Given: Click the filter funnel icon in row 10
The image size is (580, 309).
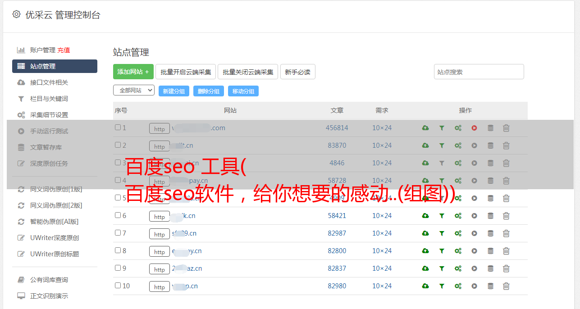Looking at the screenshot, I should click(442, 286).
